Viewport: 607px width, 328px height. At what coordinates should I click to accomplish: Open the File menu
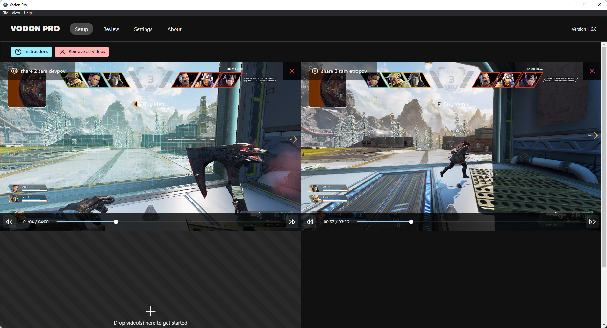click(5, 13)
